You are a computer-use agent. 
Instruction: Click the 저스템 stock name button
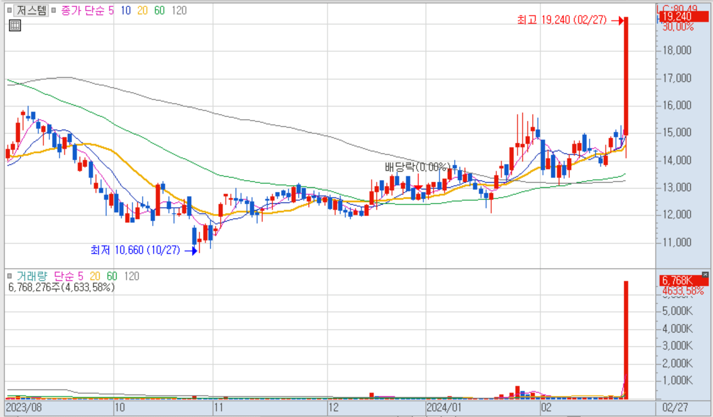tap(31, 10)
